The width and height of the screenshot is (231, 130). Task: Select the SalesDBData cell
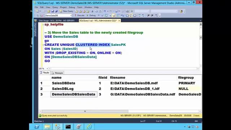point(74,83)
